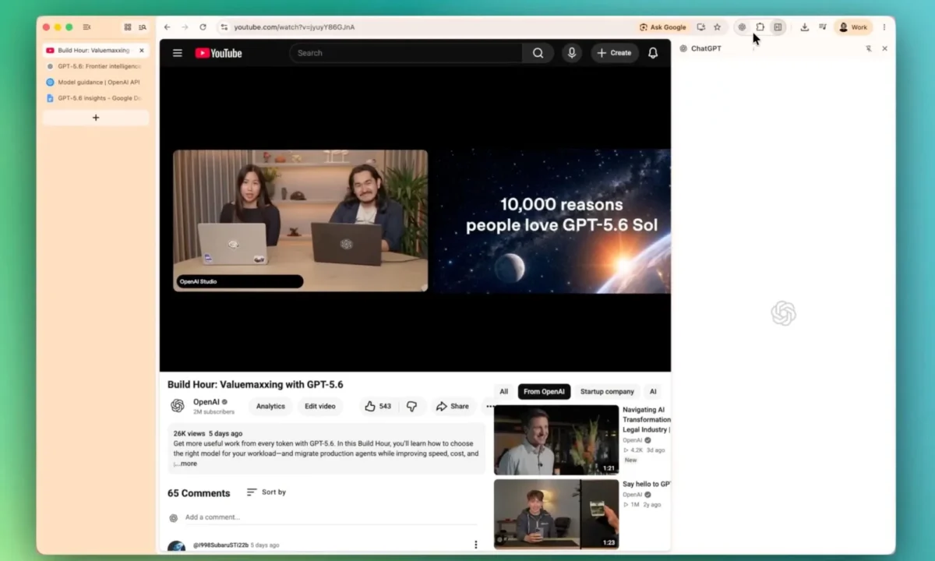Click the YouTube search magnifier button
The height and width of the screenshot is (561, 935).
coord(538,53)
